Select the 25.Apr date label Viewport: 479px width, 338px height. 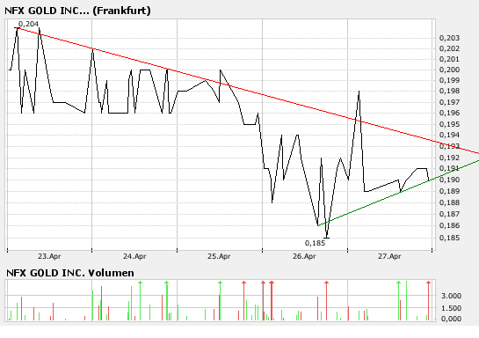[x=219, y=256]
